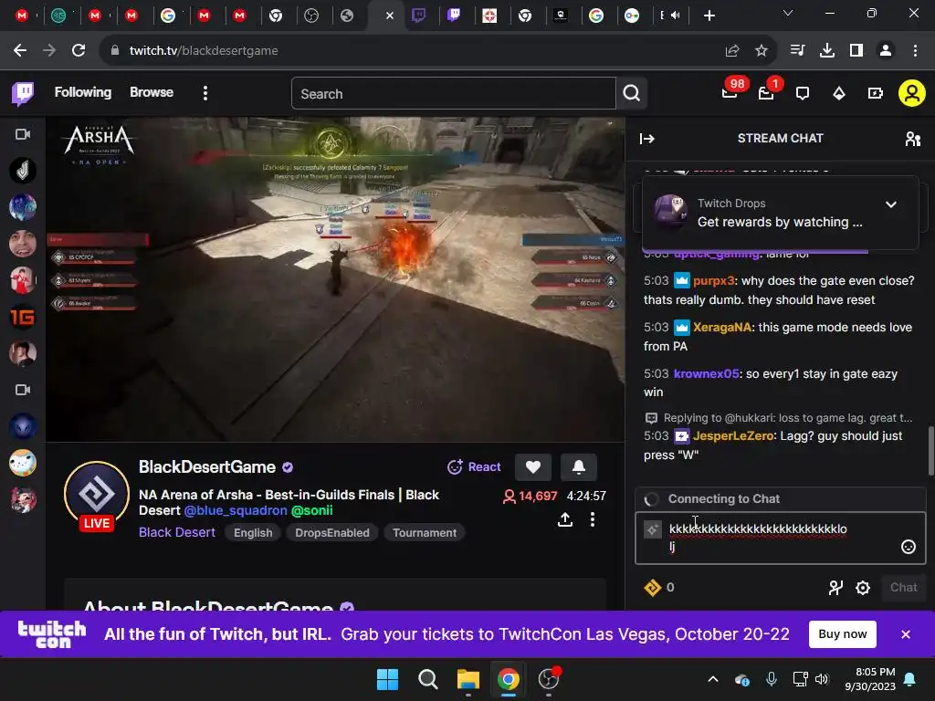Open OBS Studio from the taskbar

[549, 679]
